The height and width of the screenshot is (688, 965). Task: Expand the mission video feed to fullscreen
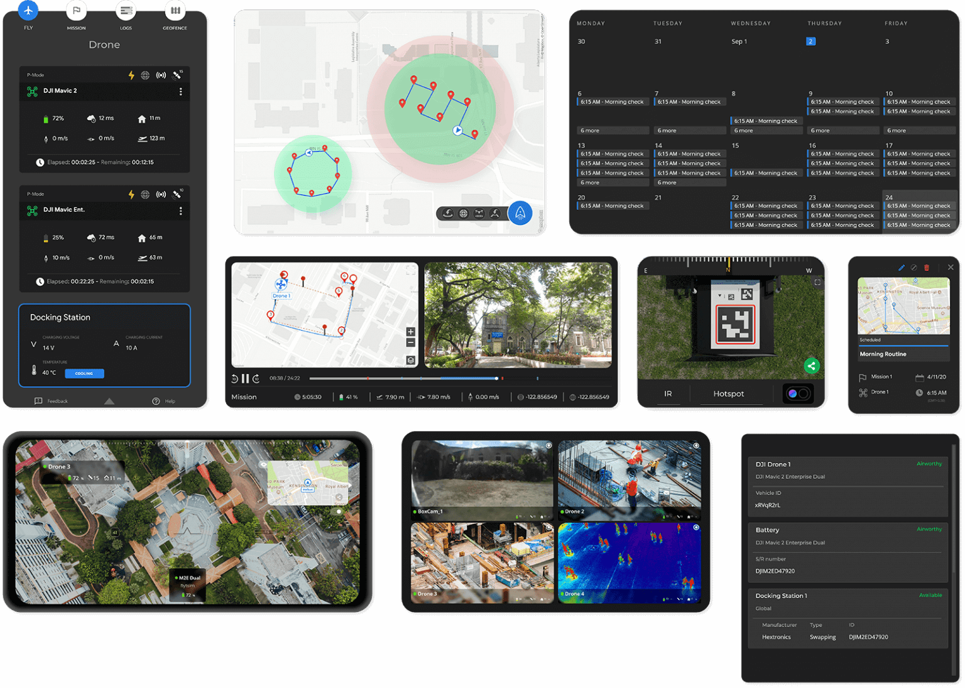click(x=604, y=270)
